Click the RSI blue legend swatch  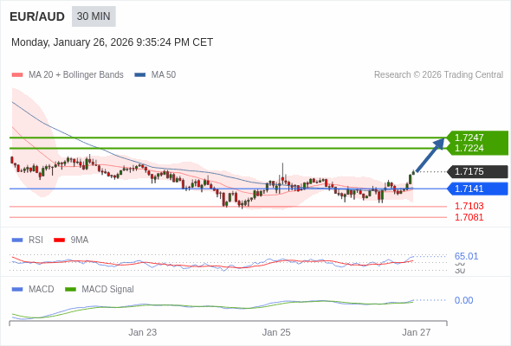tap(17, 240)
